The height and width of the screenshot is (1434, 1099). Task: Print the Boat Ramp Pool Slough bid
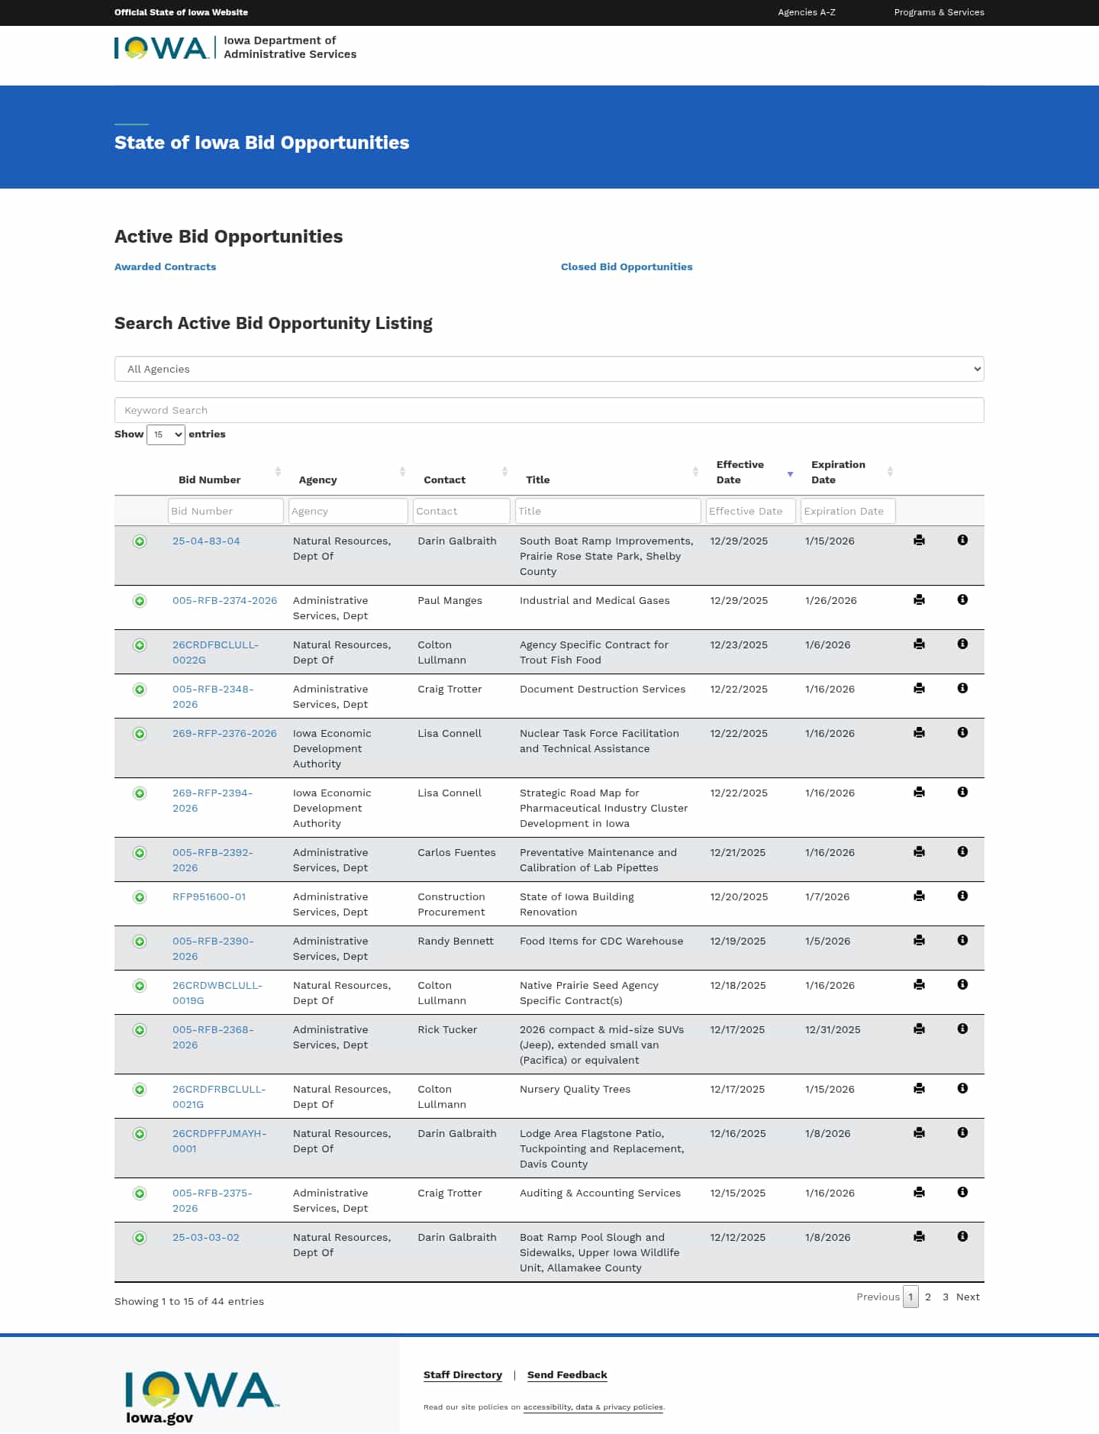coord(919,1236)
